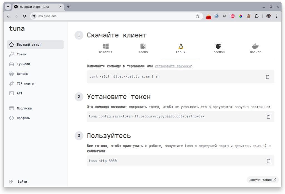Open the colorful pinwheel extension icon

pyautogui.click(x=241, y=16)
